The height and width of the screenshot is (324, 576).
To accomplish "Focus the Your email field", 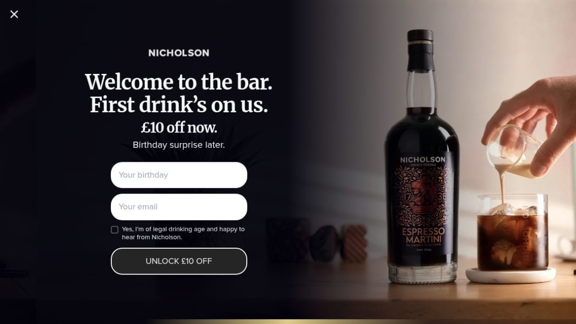I will tap(179, 207).
